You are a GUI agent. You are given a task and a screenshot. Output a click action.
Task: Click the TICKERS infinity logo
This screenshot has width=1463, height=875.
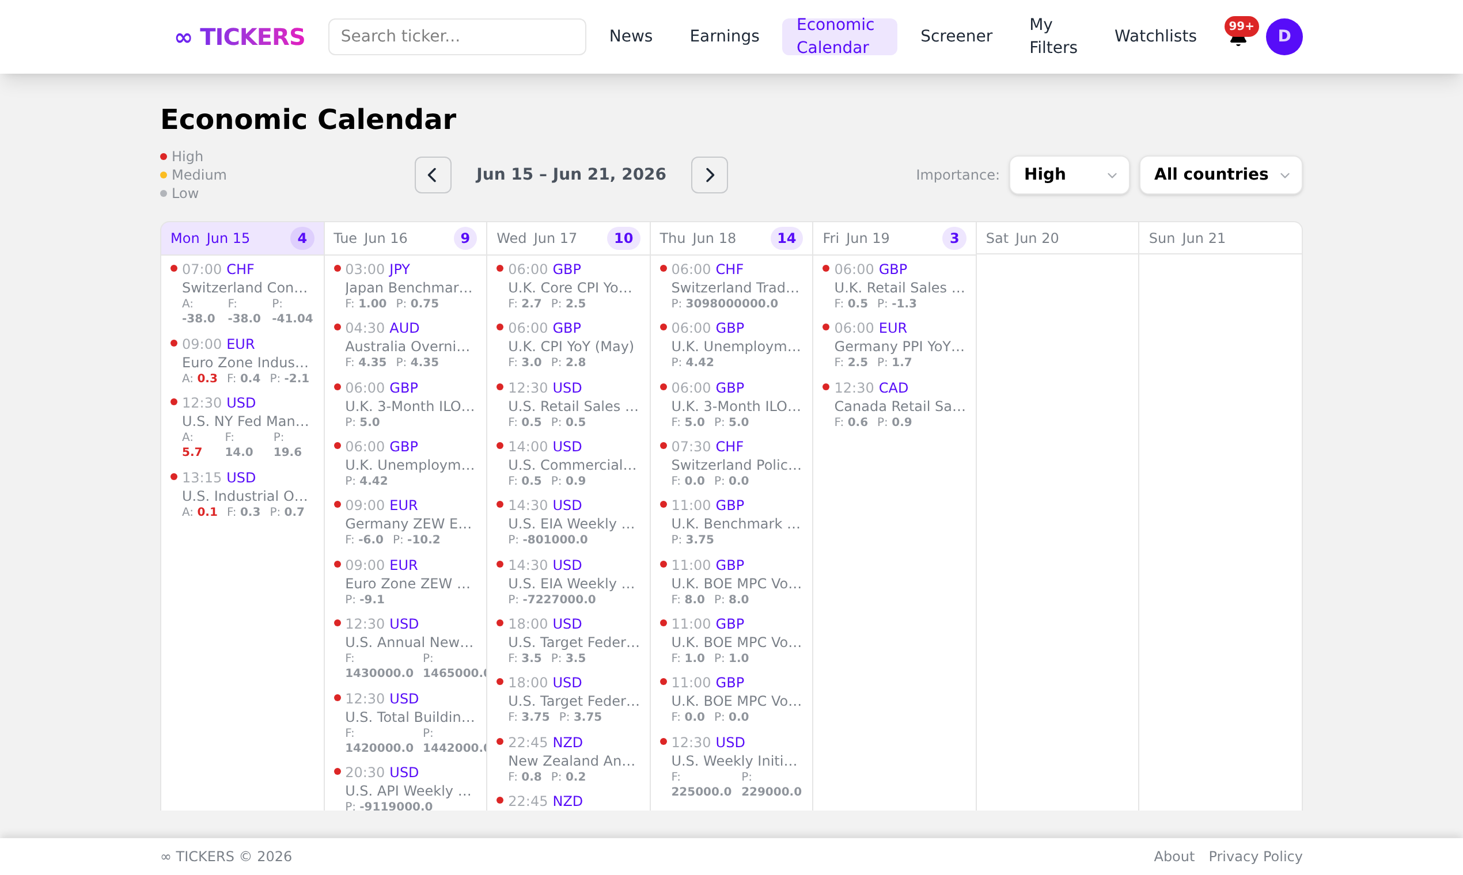(240, 37)
